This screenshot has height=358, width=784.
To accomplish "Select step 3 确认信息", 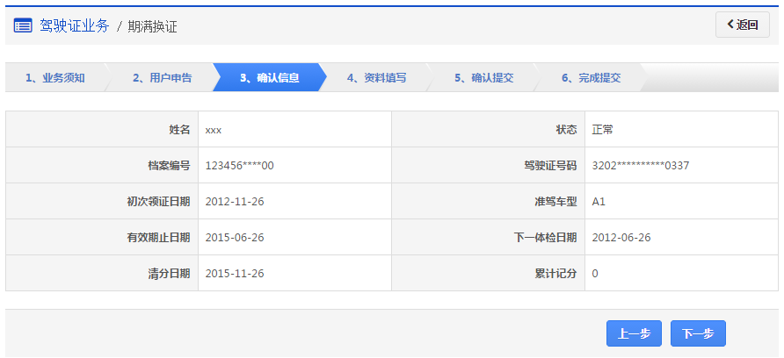I will click(269, 77).
